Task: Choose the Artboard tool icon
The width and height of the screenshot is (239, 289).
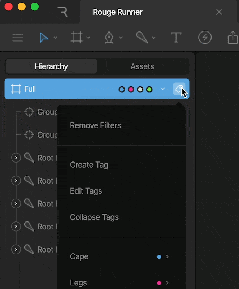Action: coord(77,38)
